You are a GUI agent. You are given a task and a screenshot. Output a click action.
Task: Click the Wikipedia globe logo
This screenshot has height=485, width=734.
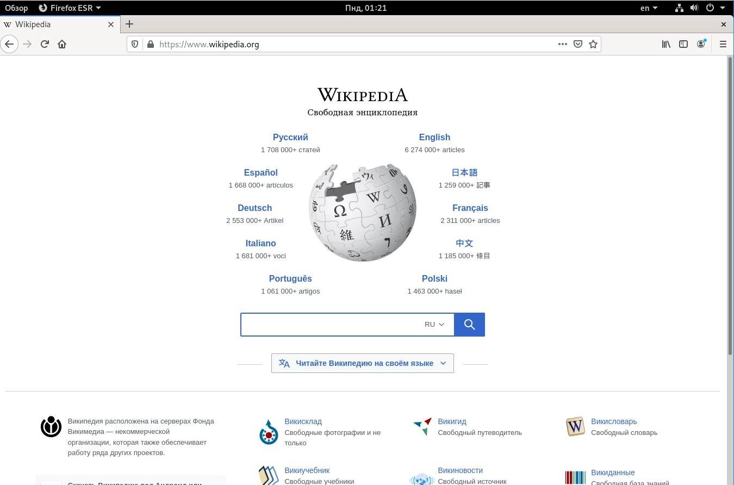pos(363,212)
